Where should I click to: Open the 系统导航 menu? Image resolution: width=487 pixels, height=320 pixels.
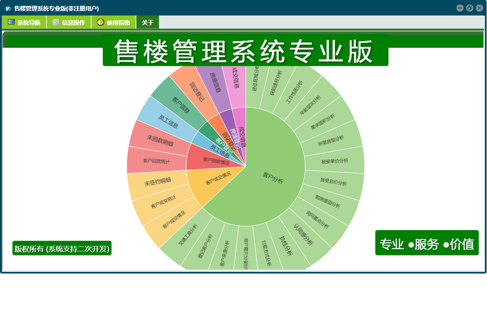pyautogui.click(x=24, y=22)
